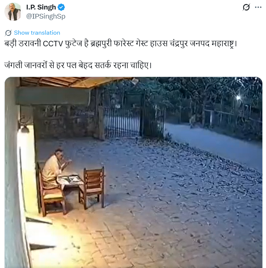Open the three-dot more options menu
Viewport: 266px width, 268px height.
pos(258,7)
